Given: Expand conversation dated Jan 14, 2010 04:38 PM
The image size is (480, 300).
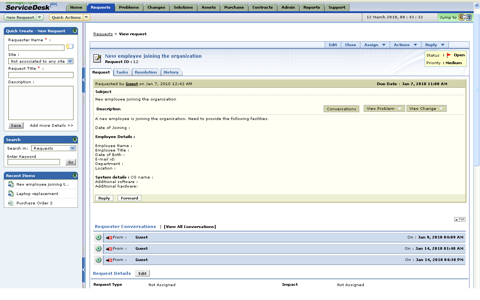Looking at the screenshot, I should [x=98, y=260].
